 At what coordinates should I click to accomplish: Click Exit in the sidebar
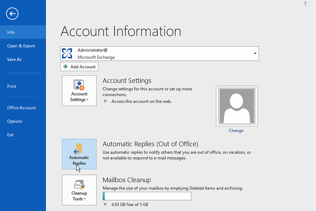(10, 135)
